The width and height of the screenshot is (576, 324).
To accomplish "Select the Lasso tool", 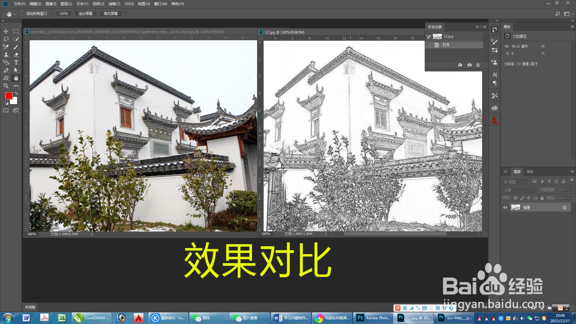I will tap(5, 39).
